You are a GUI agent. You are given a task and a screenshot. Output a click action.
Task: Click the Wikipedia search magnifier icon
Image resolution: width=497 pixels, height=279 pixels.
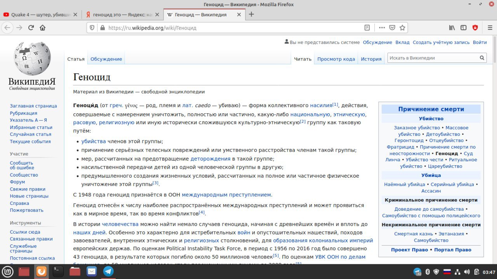coord(482,58)
